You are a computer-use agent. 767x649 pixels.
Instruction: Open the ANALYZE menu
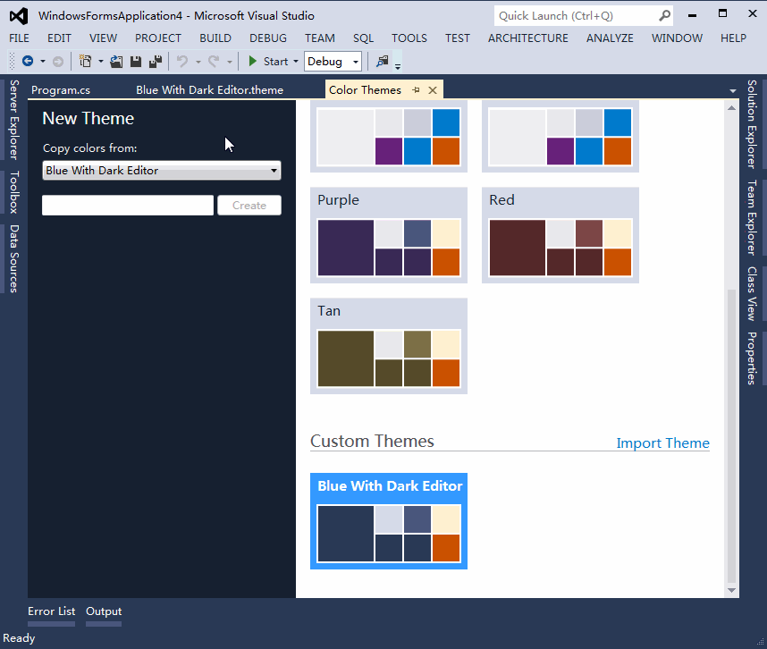pos(610,38)
